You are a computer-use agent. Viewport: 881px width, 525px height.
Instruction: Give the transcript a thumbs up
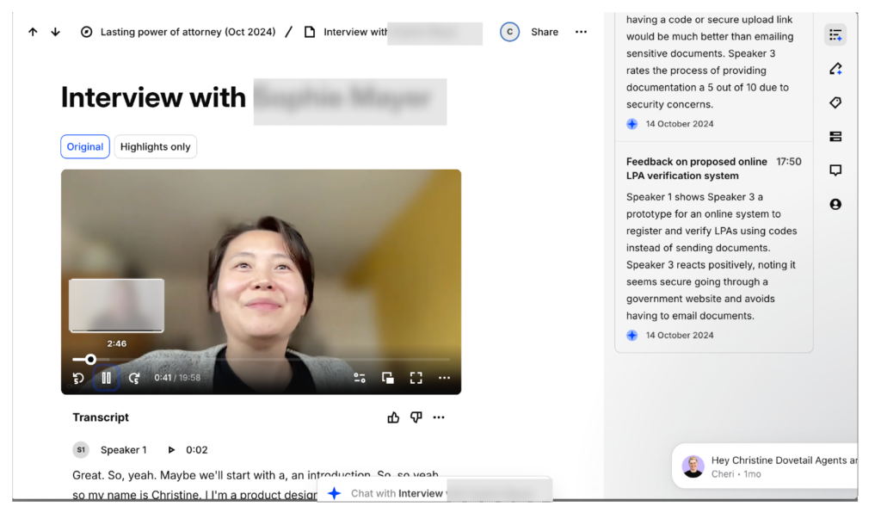(x=393, y=417)
